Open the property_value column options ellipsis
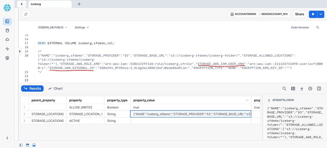 [247, 100]
